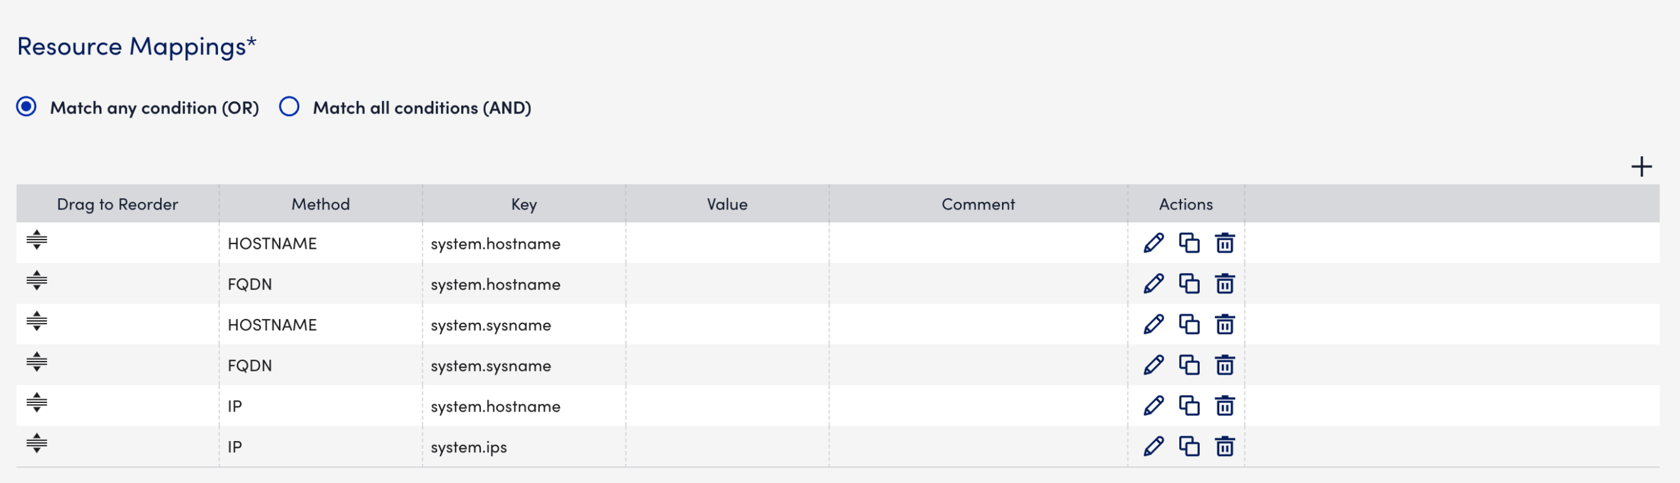Delete the IP system.ips mapping
1680x483 pixels.
coord(1226,447)
